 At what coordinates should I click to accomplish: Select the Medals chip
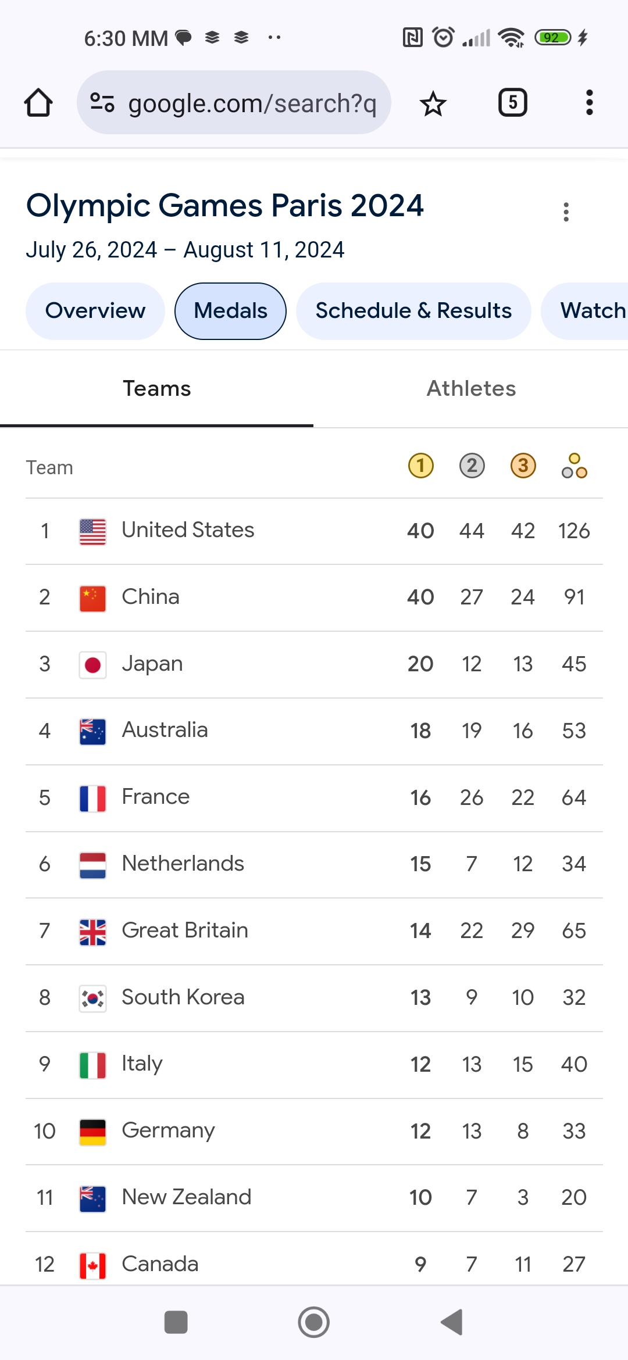click(x=231, y=311)
